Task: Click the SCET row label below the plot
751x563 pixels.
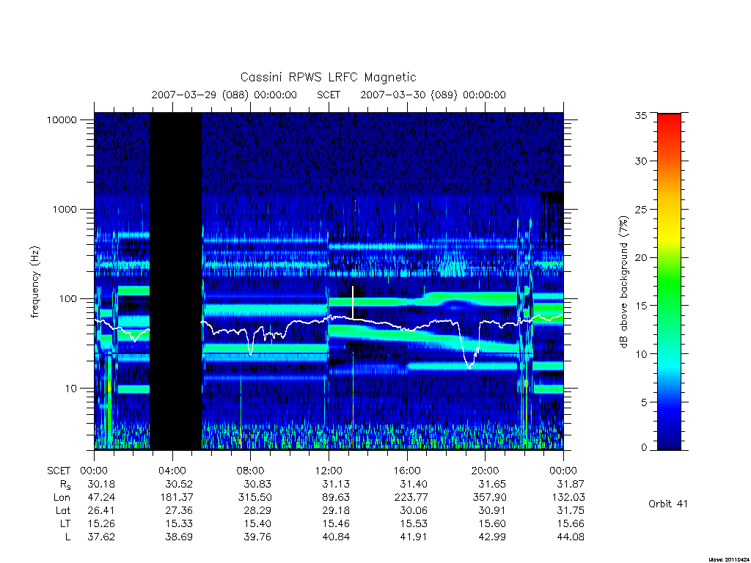Action: point(59,471)
